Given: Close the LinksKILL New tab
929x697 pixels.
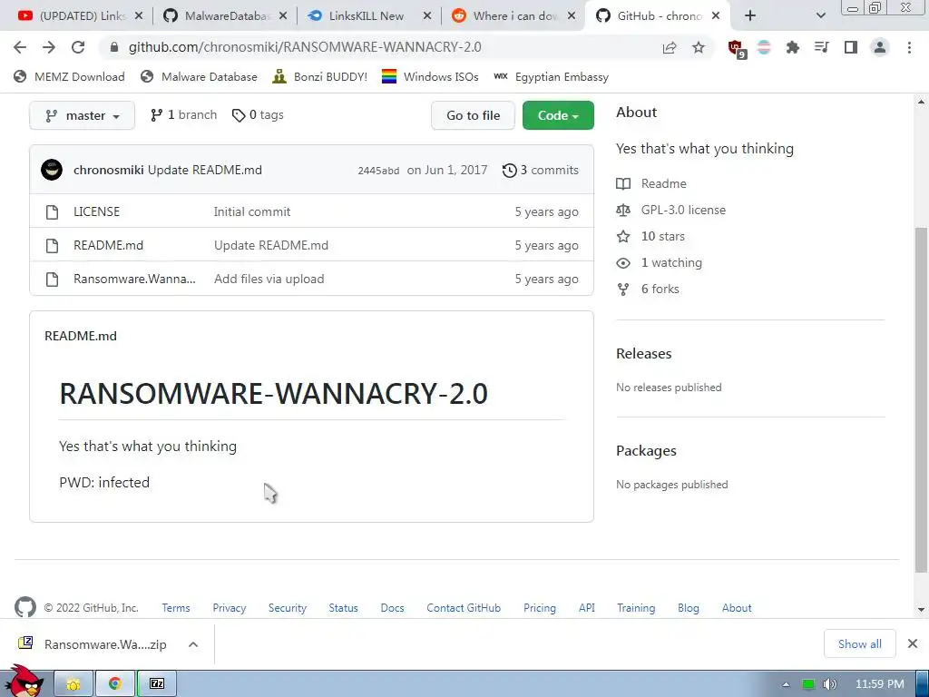Looking at the screenshot, I should (426, 16).
